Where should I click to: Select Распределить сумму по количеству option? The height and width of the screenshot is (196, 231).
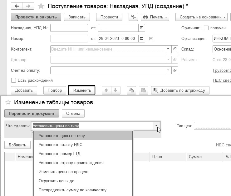tap(83, 190)
